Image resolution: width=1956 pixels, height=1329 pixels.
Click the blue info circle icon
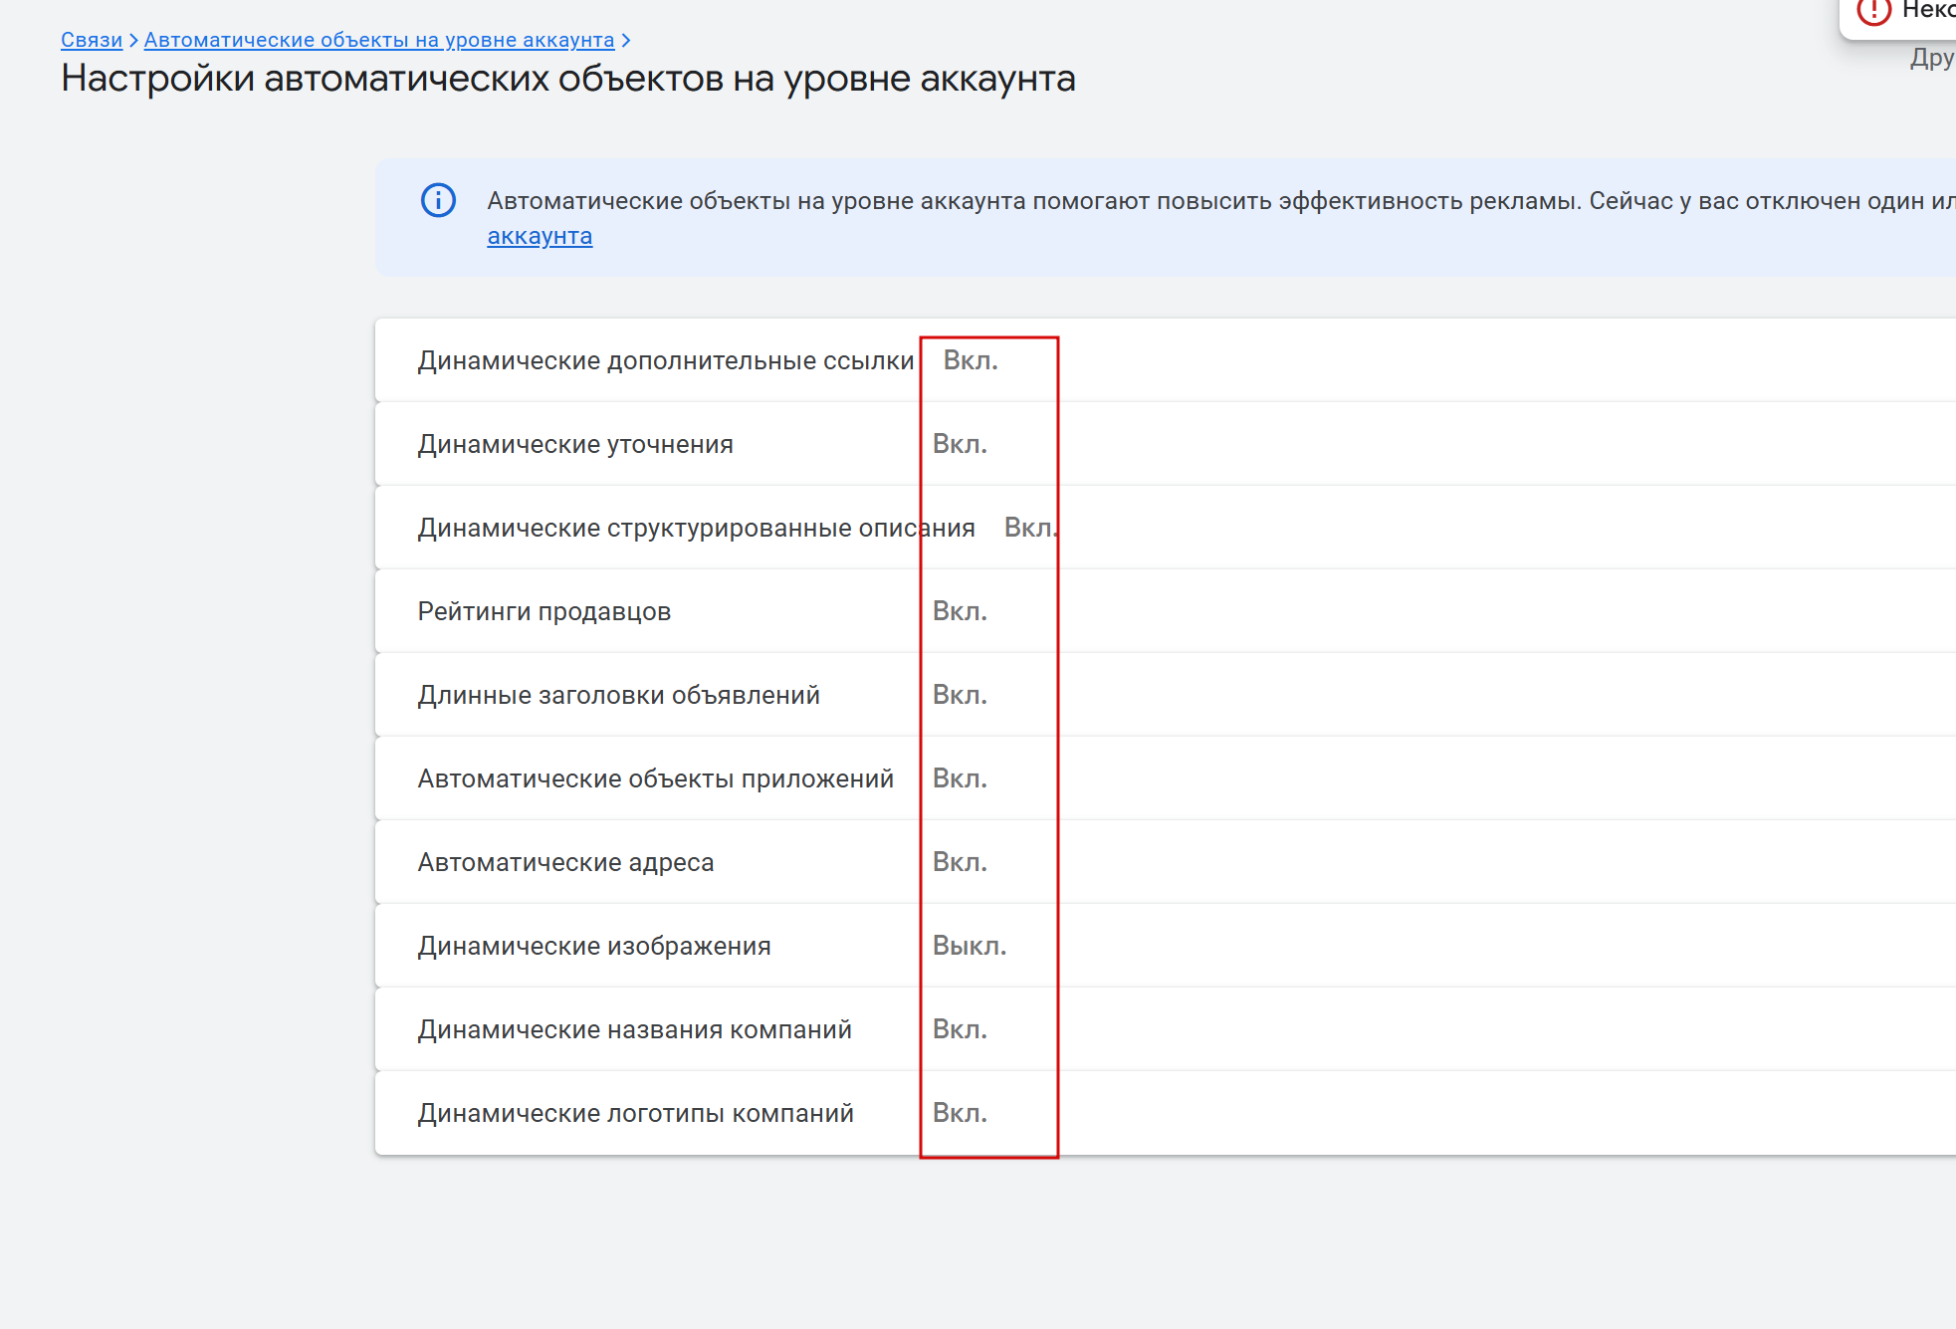tap(438, 200)
